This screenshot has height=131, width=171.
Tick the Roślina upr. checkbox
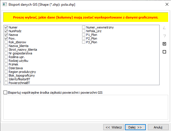[x=6, y=57]
